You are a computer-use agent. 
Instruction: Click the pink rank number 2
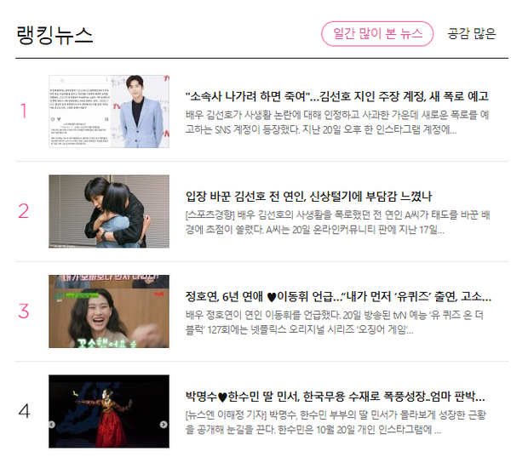(x=24, y=211)
